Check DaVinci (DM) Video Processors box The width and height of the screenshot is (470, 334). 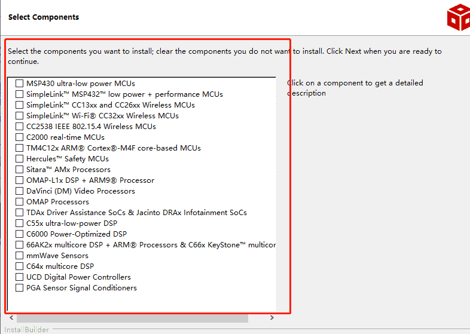[20, 191]
